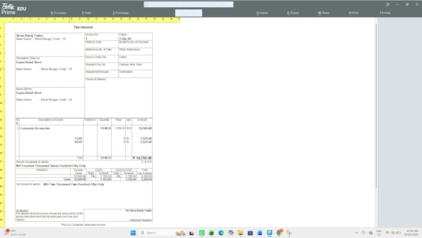The width and height of the screenshot is (422, 238).
Task: Click the total amount 14,750.00
Action: (142, 158)
